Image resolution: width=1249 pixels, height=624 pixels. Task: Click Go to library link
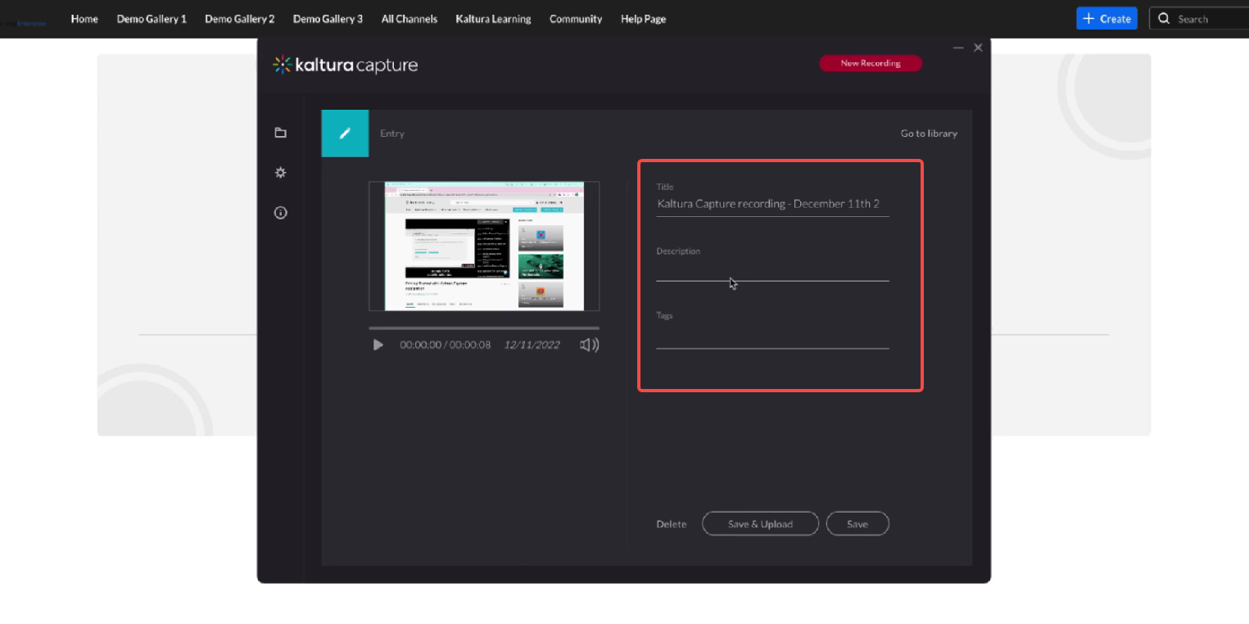point(929,133)
